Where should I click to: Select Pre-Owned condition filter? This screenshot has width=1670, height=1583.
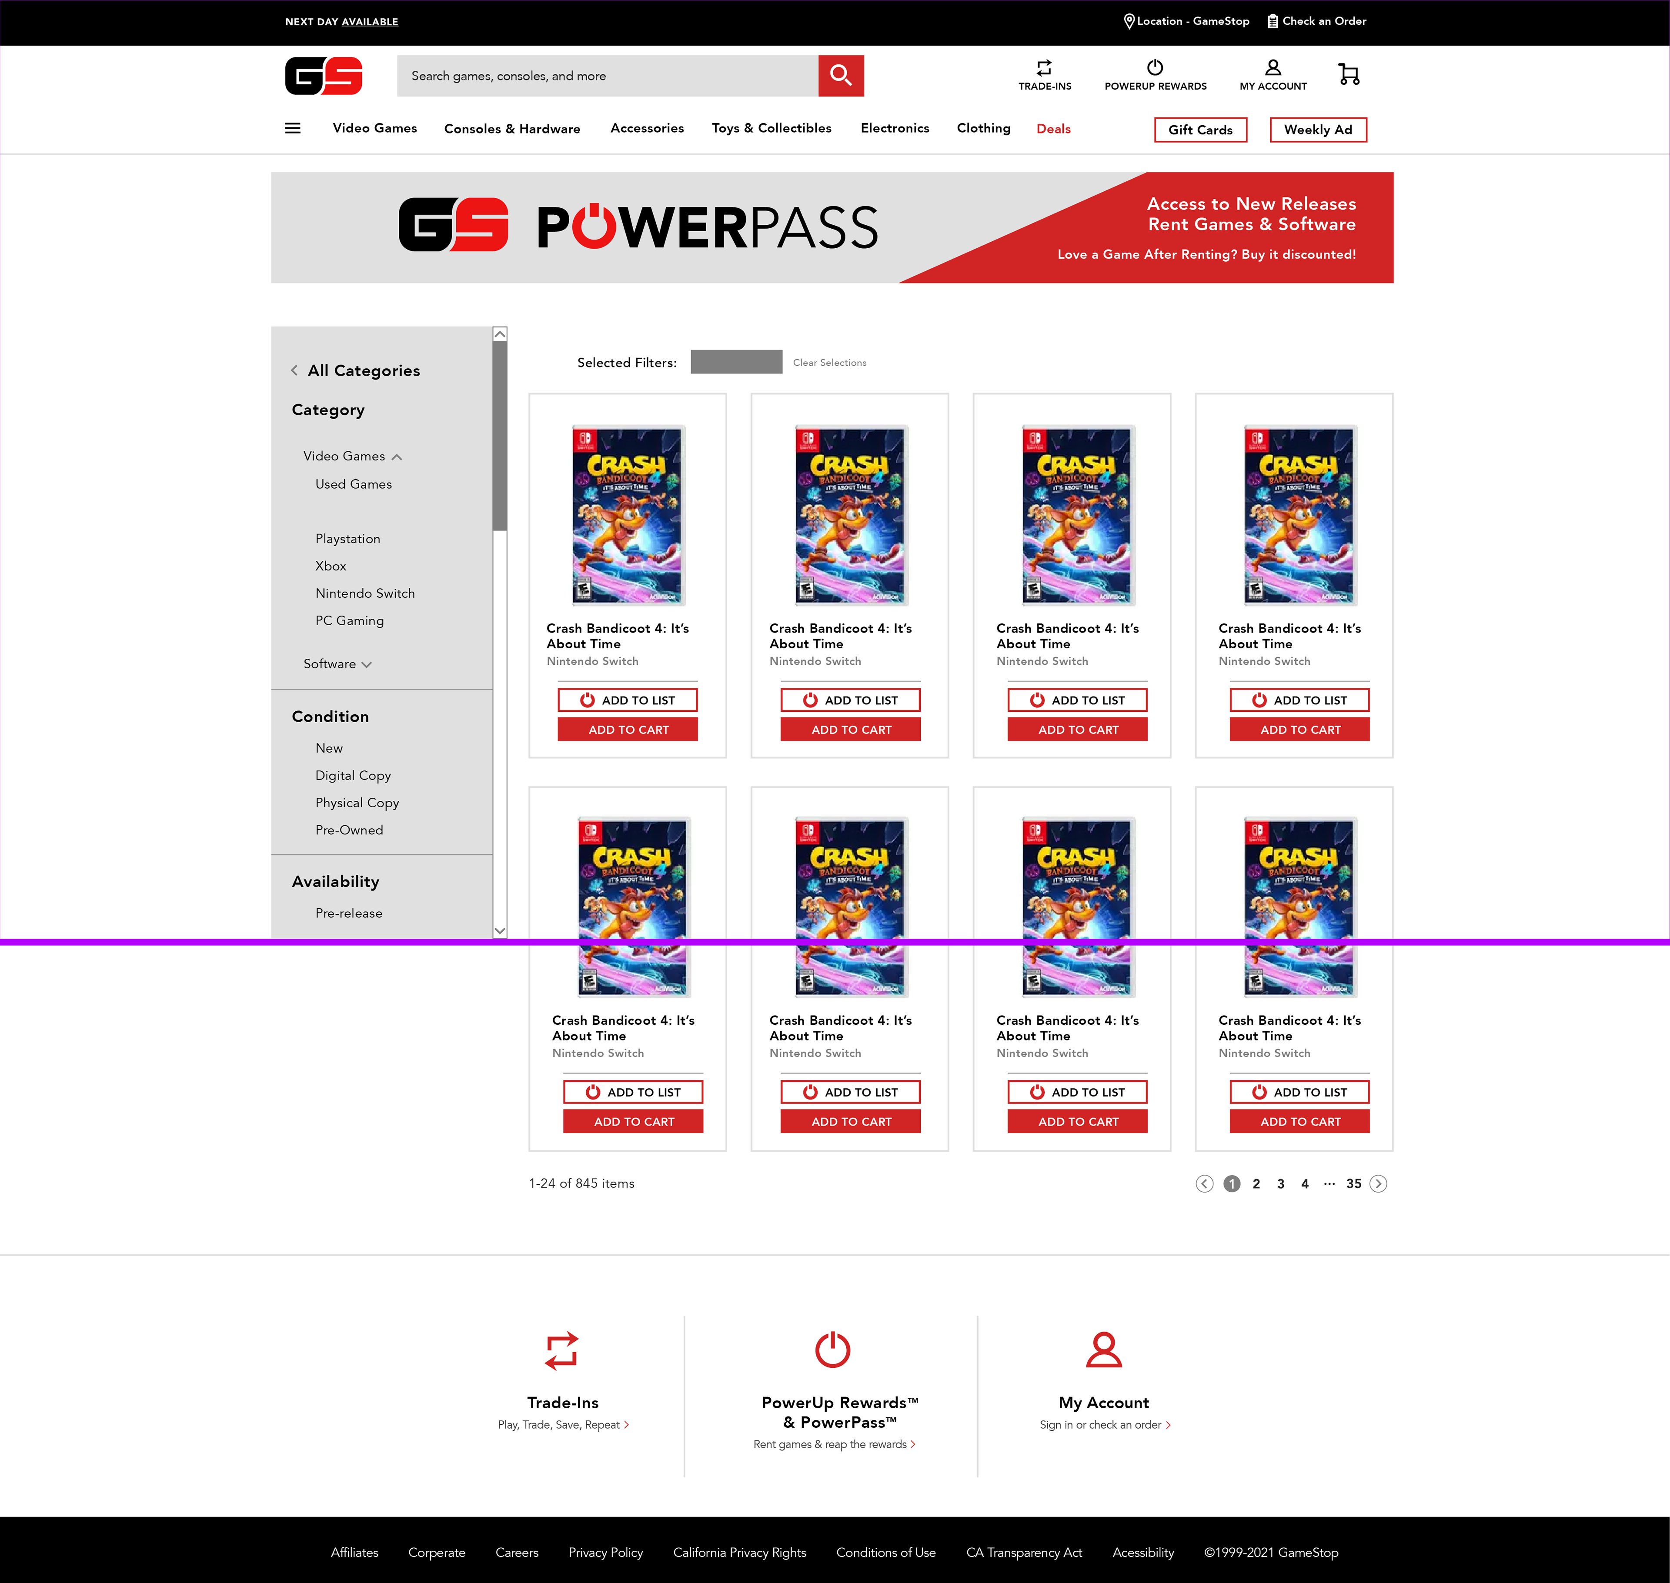348,830
